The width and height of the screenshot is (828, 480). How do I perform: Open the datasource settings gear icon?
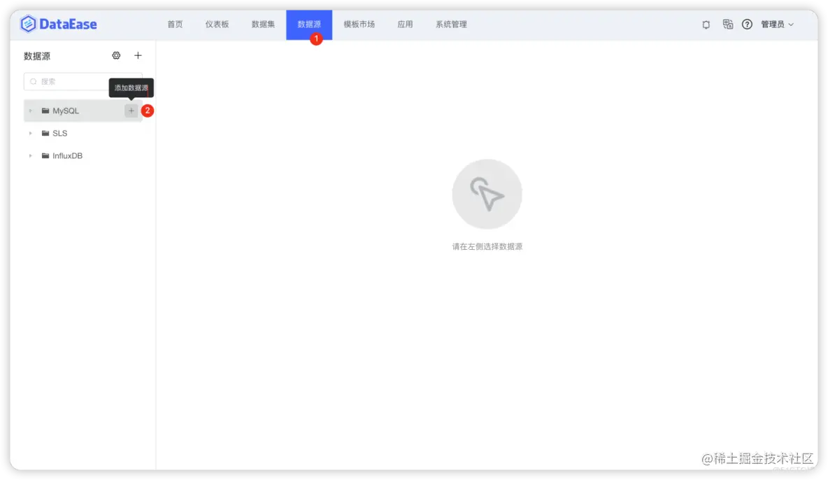pos(116,55)
